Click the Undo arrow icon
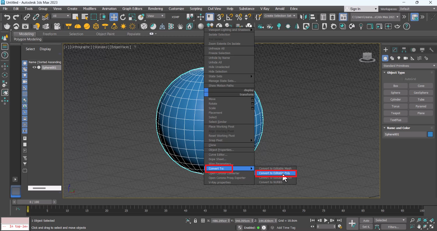 7,17
